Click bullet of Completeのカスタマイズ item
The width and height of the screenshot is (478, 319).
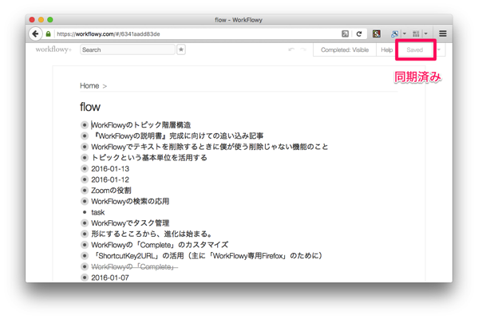[85, 245]
